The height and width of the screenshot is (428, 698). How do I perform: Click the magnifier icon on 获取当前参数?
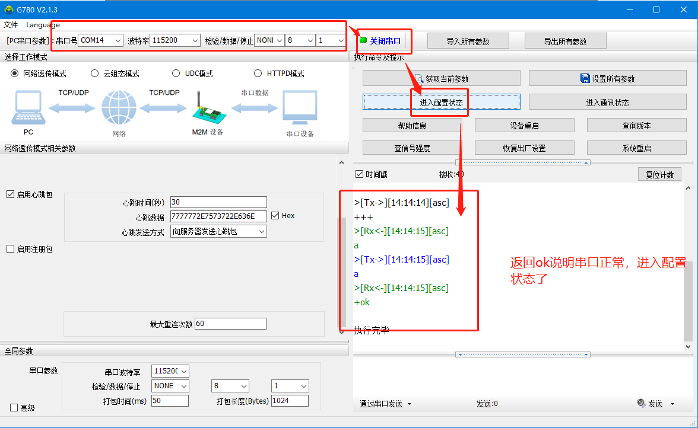tap(419, 78)
